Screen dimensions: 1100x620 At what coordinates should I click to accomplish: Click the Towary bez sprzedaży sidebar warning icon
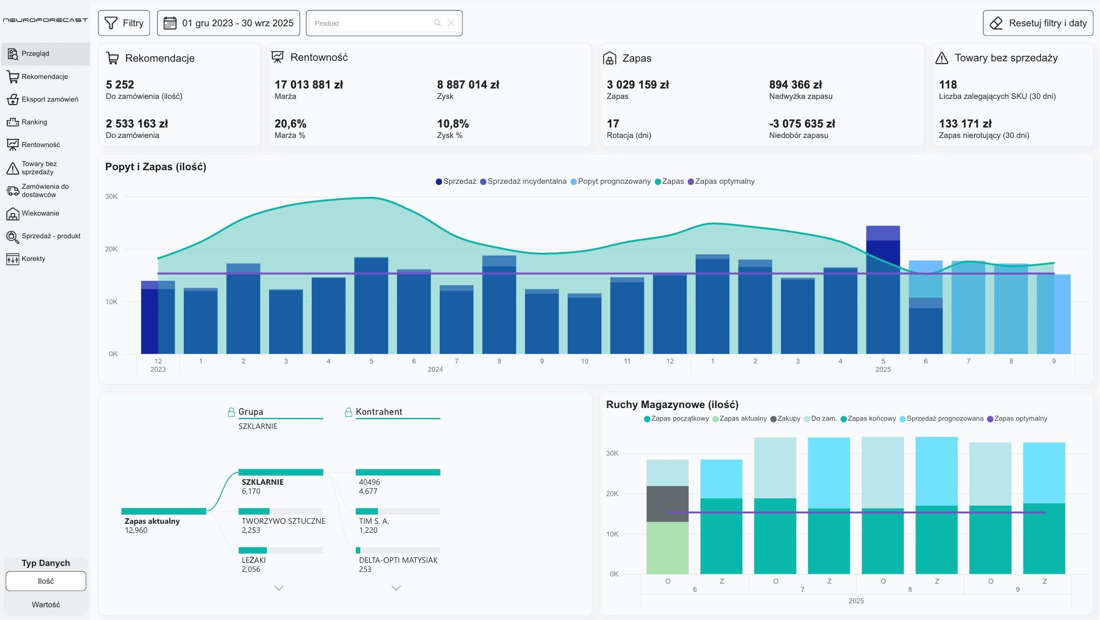13,168
